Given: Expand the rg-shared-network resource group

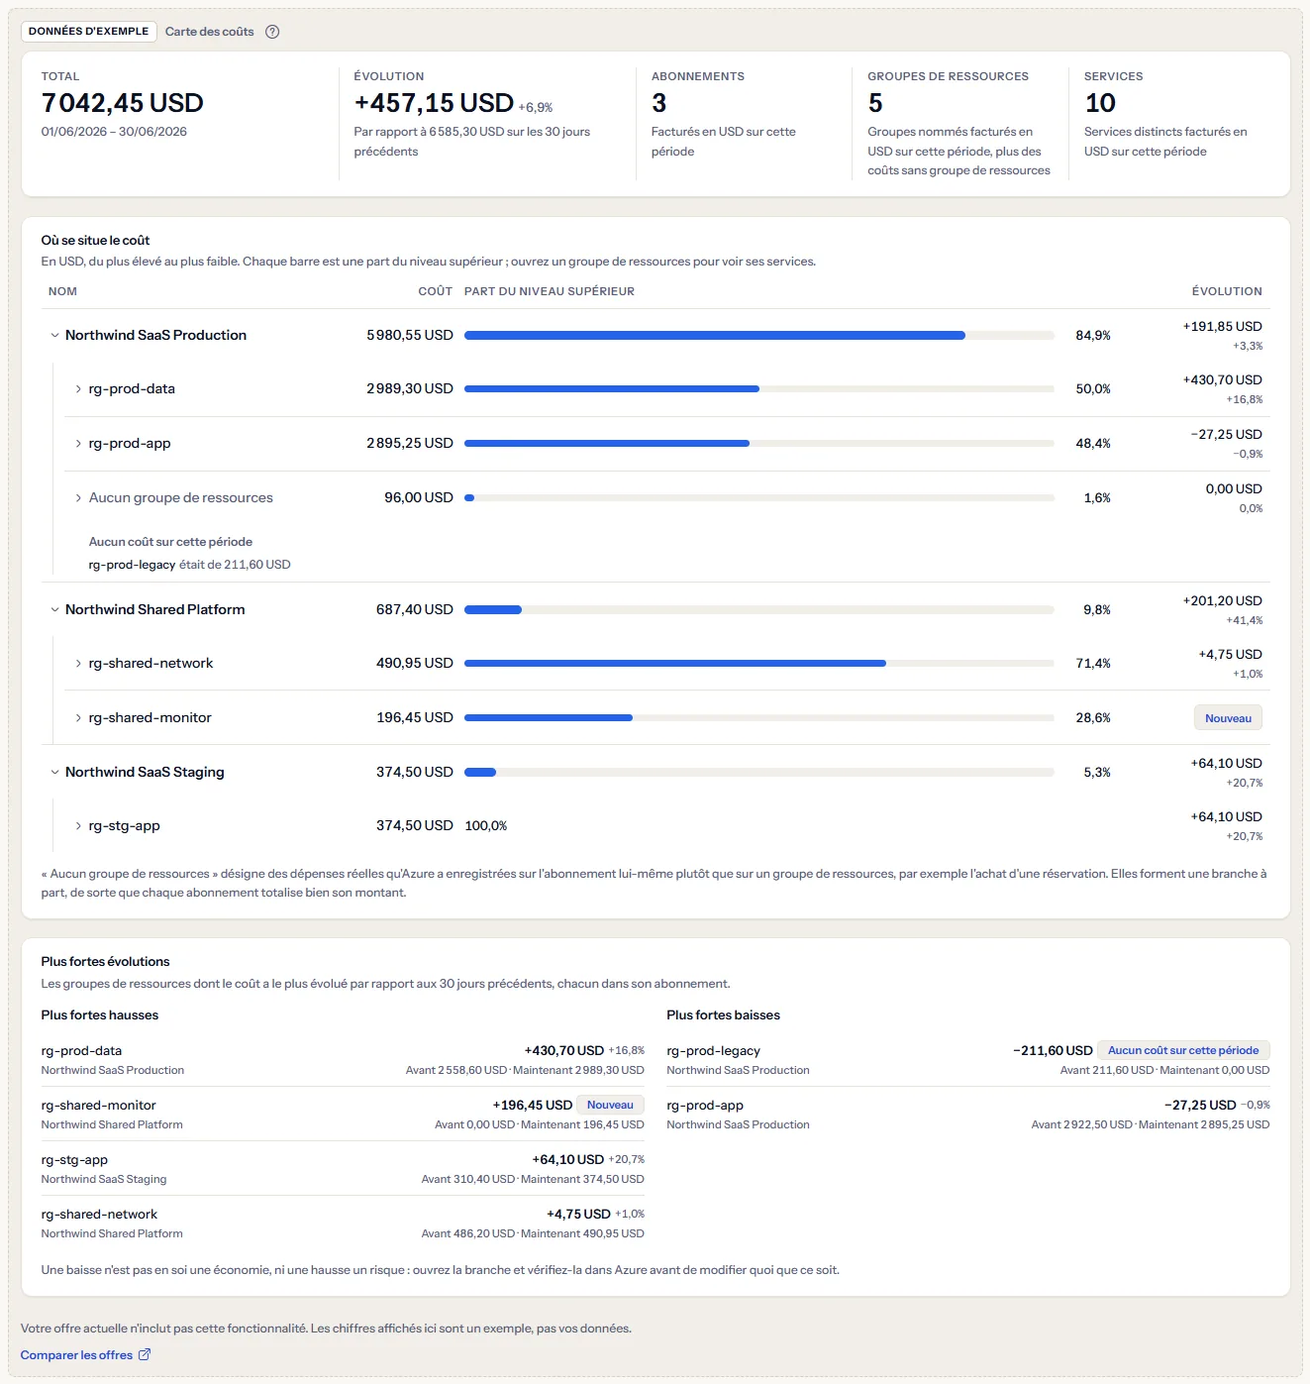Looking at the screenshot, I should point(78,664).
